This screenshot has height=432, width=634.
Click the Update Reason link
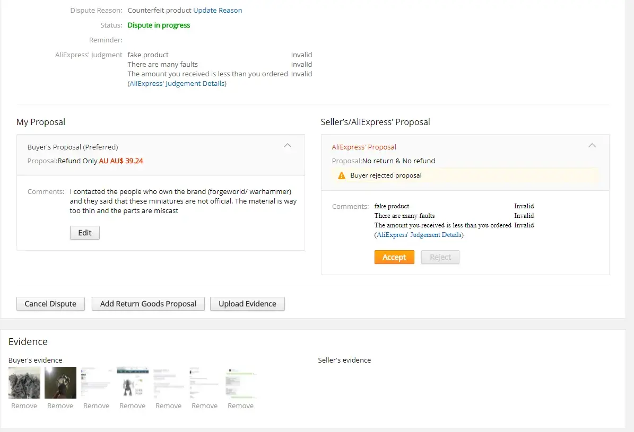point(218,11)
